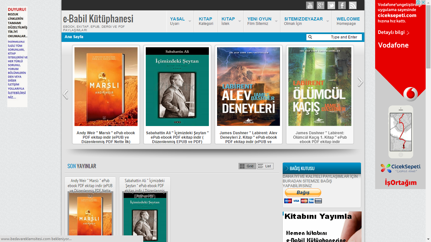Click scrollbar down arrow
The width and height of the screenshot is (431, 242).
(x=428, y=239)
